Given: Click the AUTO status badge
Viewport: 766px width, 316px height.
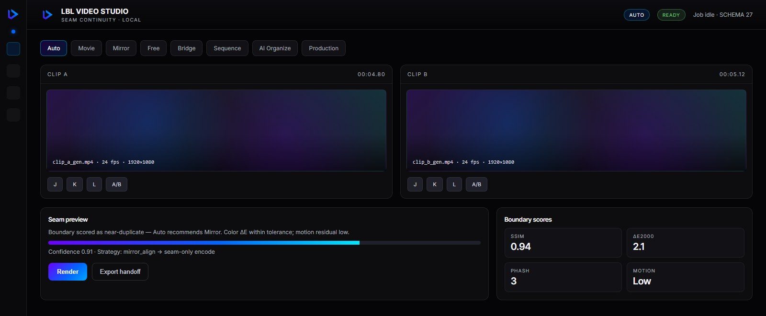Looking at the screenshot, I should 637,15.
